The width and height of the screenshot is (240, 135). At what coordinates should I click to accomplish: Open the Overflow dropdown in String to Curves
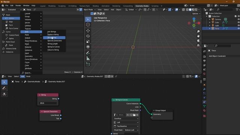pyautogui.click(x=126, y=118)
